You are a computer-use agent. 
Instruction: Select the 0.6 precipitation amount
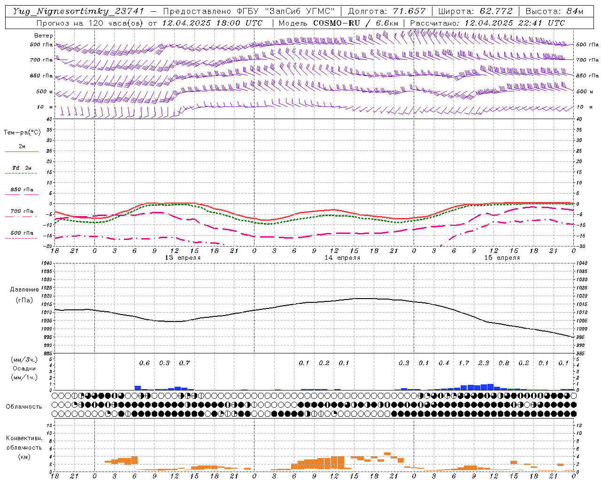click(x=145, y=363)
